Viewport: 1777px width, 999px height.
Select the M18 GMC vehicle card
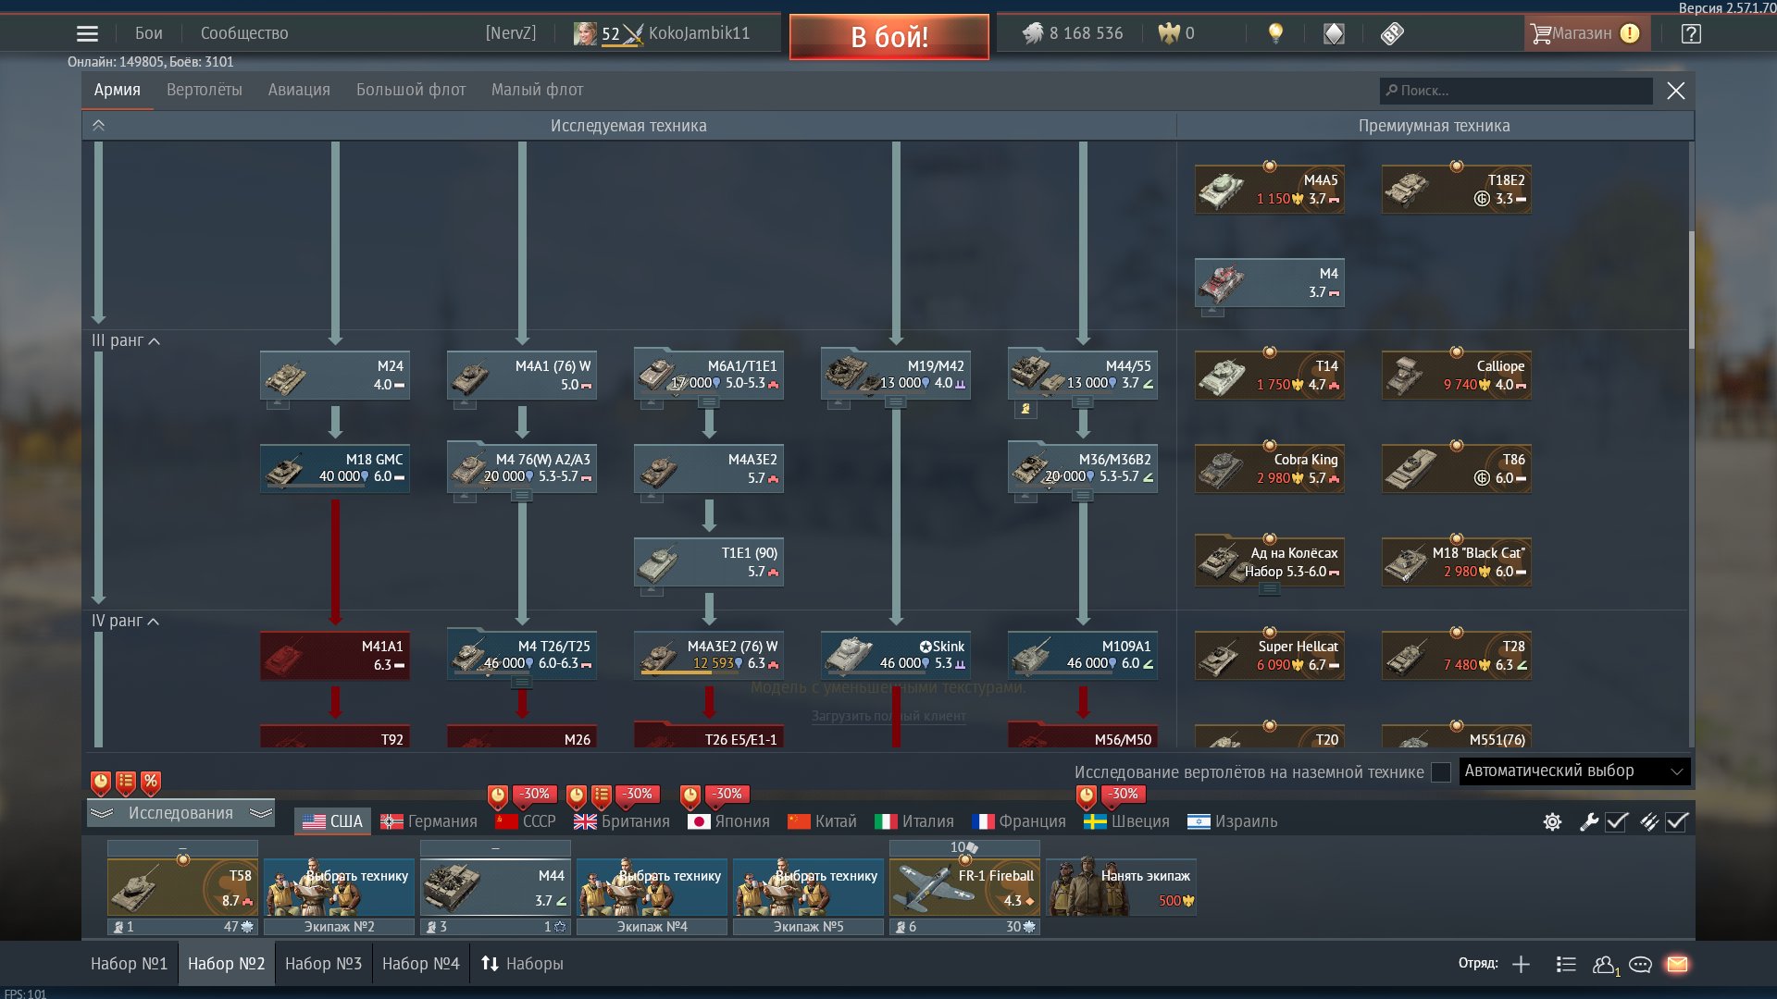(x=335, y=469)
